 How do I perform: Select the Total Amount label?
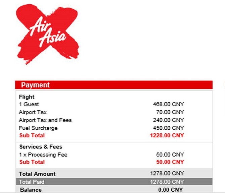point(37,174)
